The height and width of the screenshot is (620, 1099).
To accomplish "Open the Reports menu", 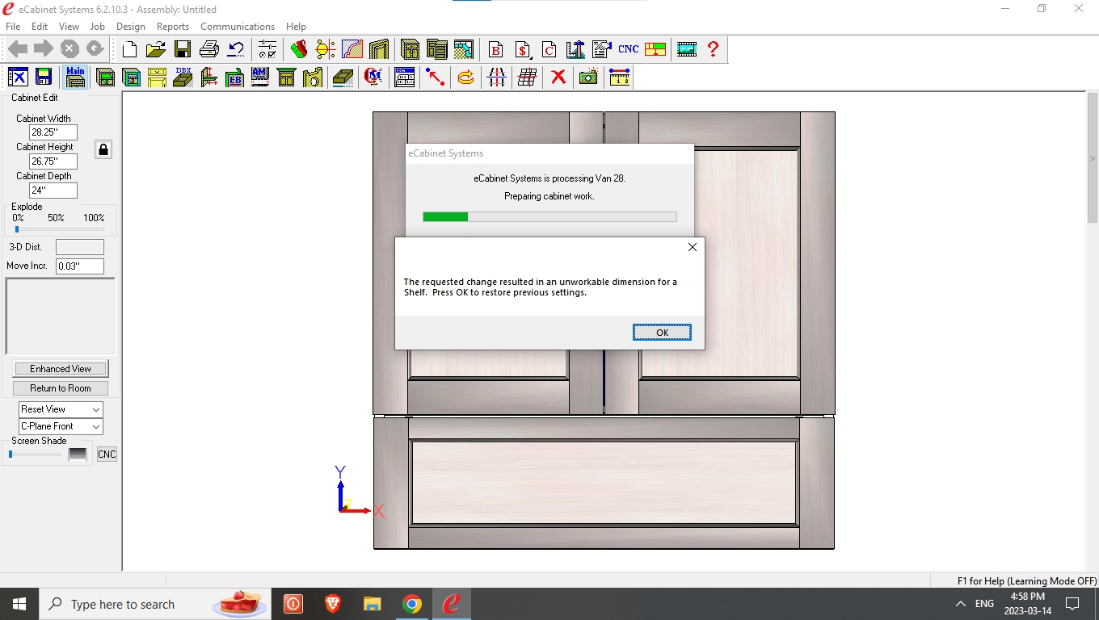I will 172,27.
